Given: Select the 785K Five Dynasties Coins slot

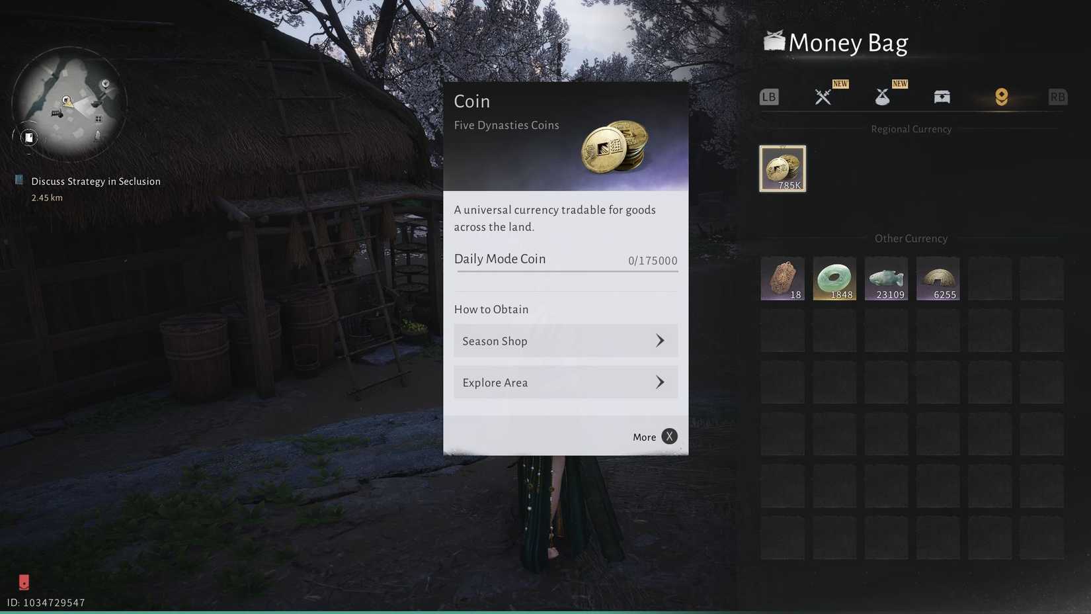Looking at the screenshot, I should click(782, 169).
